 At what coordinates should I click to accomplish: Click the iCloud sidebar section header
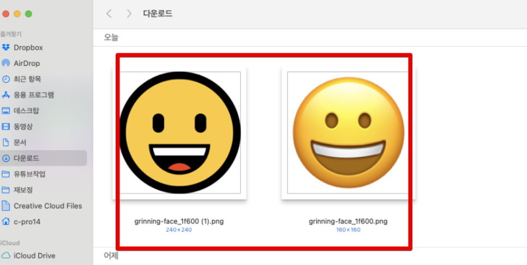pyautogui.click(x=10, y=243)
